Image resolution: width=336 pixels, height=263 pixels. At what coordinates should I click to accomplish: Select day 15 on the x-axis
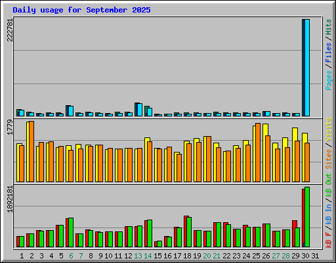[x=157, y=256]
